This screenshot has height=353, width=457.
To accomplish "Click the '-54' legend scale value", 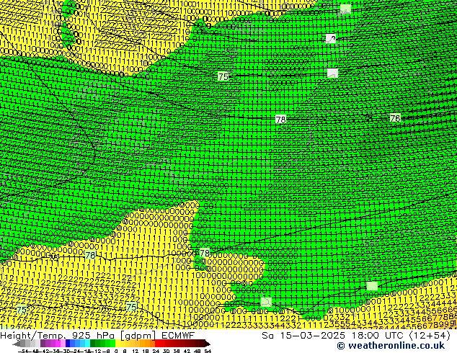I will (x=23, y=351).
